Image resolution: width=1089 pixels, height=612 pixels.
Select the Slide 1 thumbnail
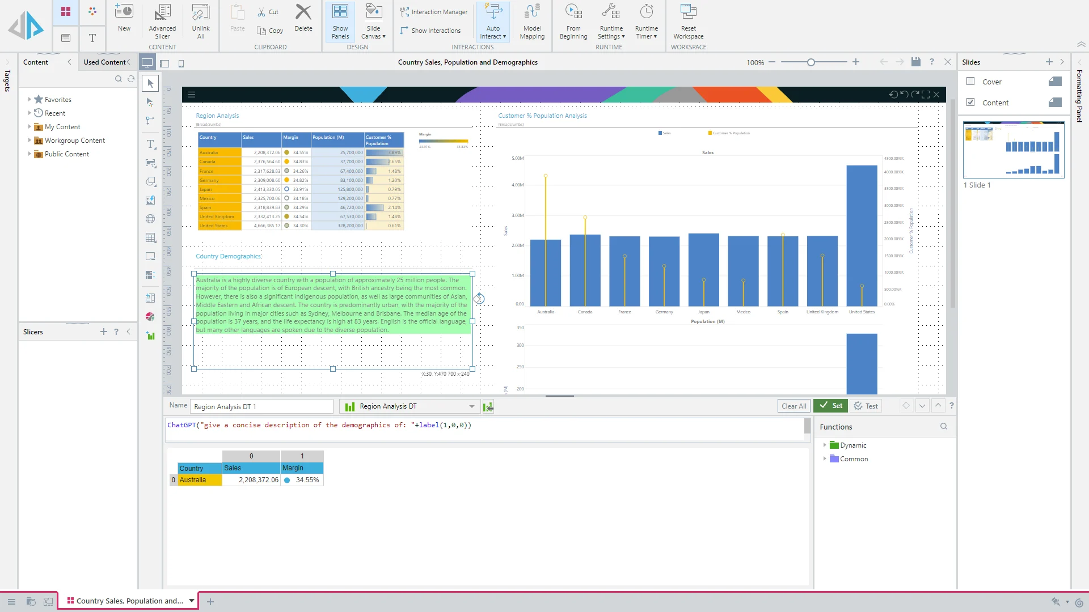(1013, 150)
